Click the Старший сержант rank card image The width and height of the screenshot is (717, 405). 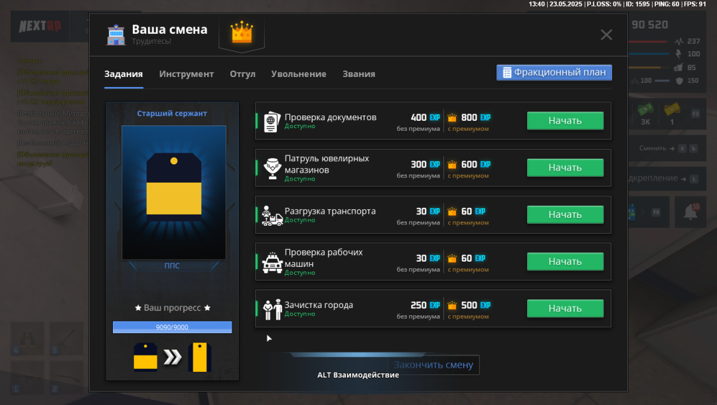pos(173,193)
